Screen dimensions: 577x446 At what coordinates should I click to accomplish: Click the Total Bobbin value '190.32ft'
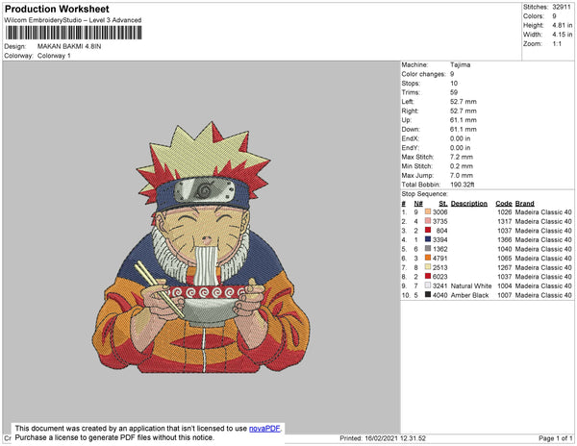pos(463,185)
